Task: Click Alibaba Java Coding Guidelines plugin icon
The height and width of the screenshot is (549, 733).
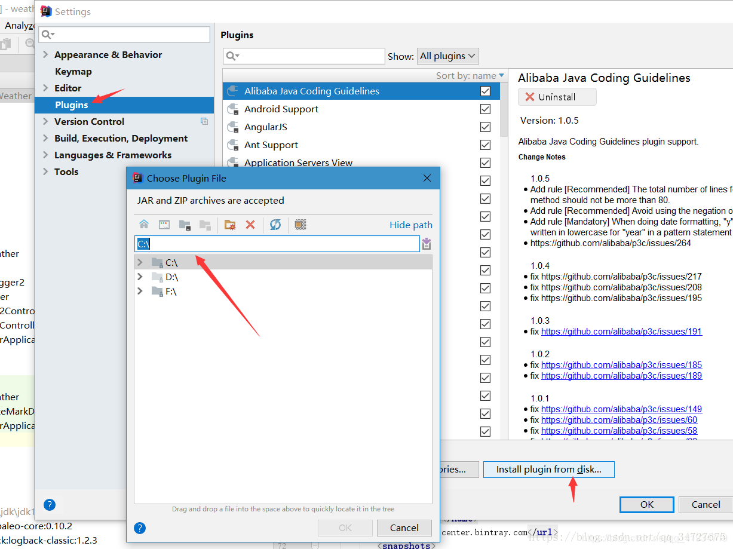Action: [233, 91]
